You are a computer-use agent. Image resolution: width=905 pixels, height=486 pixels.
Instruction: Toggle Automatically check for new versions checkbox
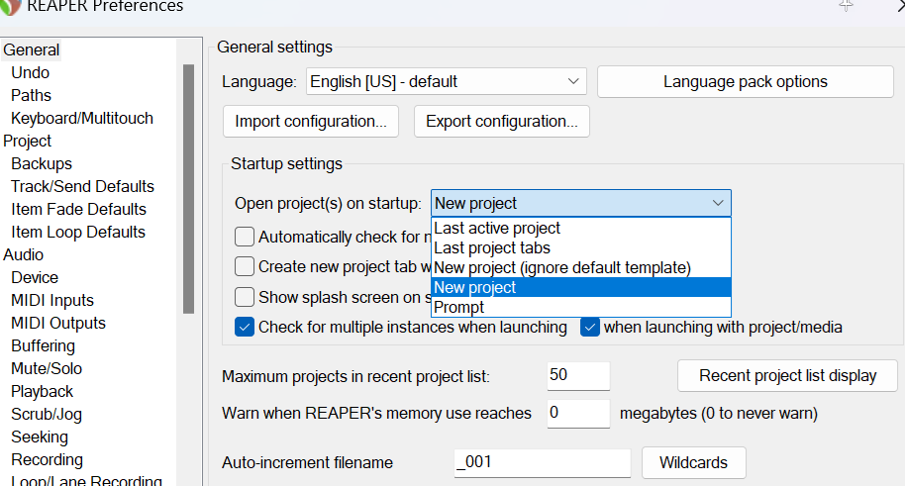point(245,237)
